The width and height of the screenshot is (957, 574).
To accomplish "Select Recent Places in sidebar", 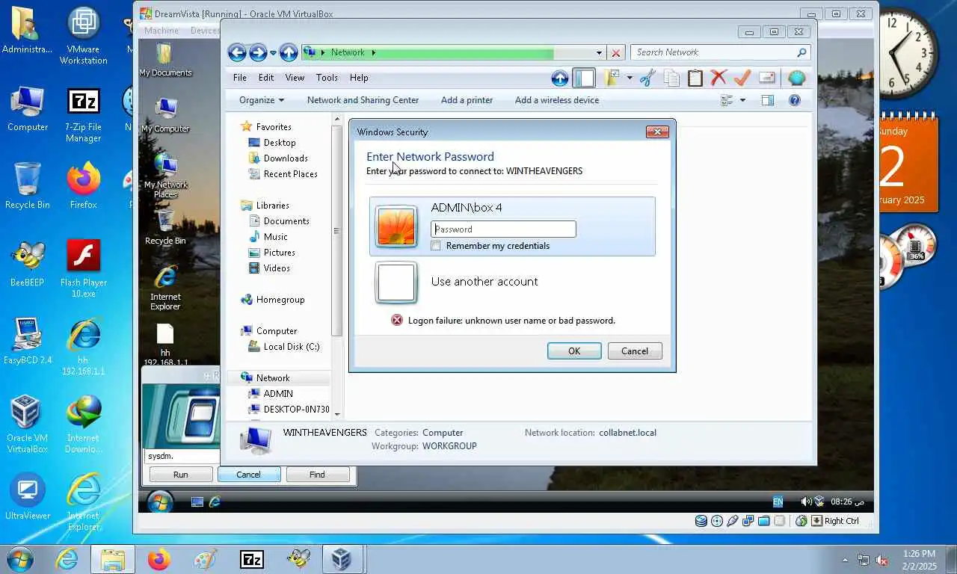I will tap(290, 174).
